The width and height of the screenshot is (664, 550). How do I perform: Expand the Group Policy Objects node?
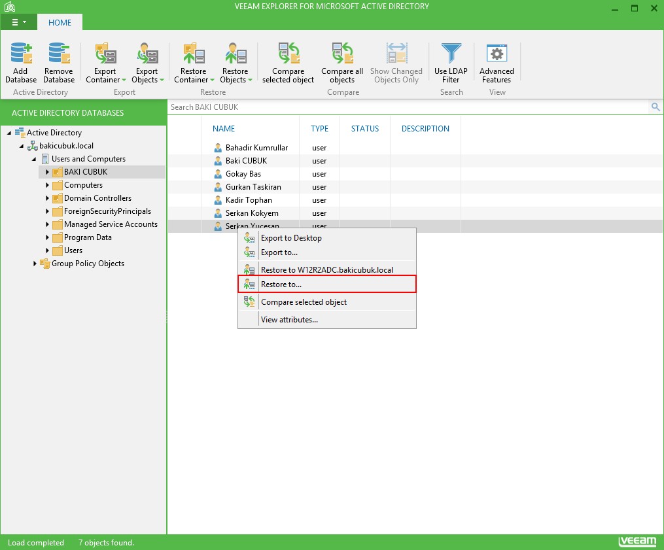pos(35,264)
